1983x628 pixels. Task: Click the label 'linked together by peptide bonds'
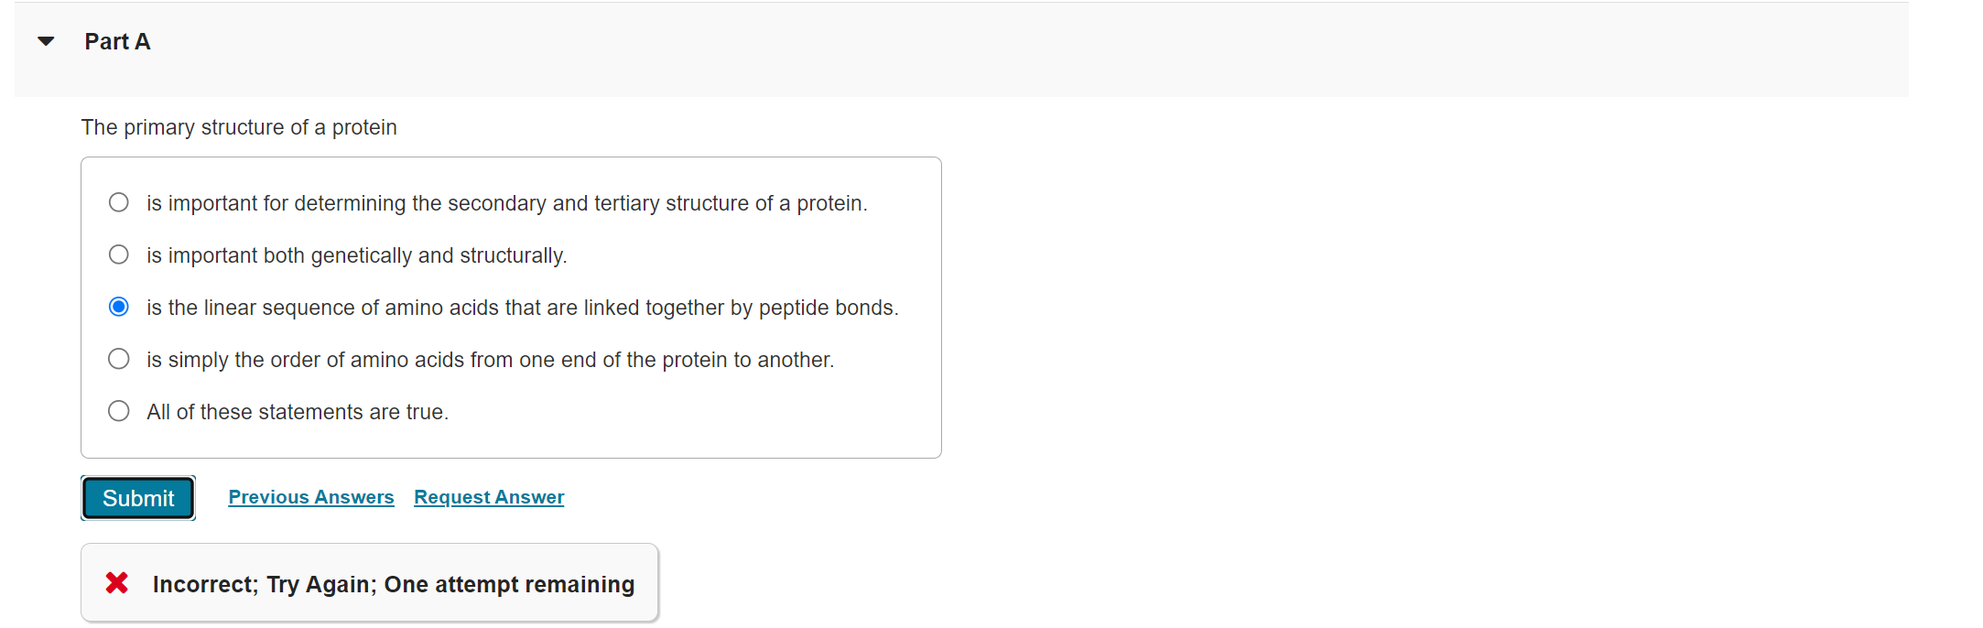pos(522,307)
